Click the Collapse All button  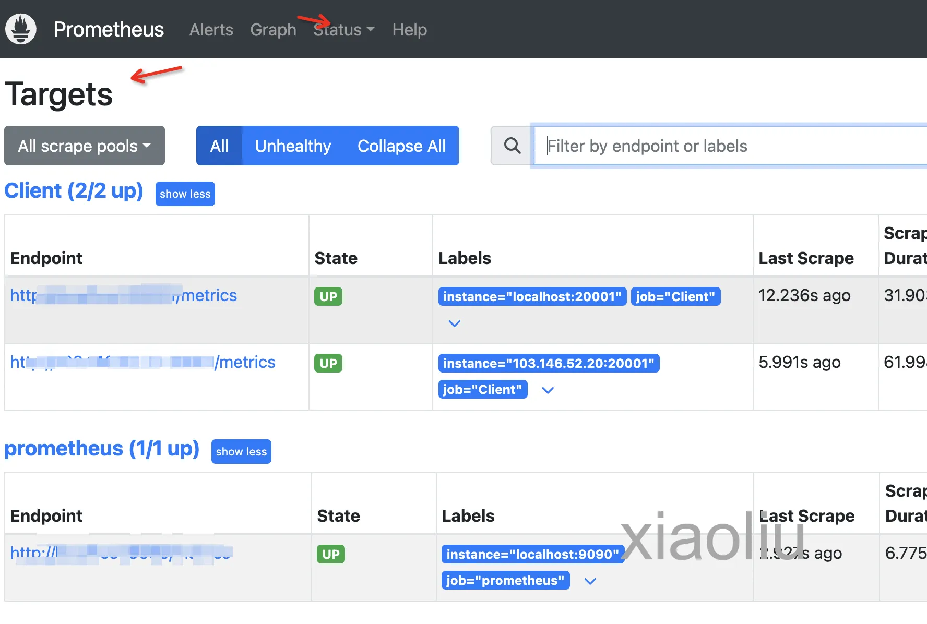(x=401, y=146)
